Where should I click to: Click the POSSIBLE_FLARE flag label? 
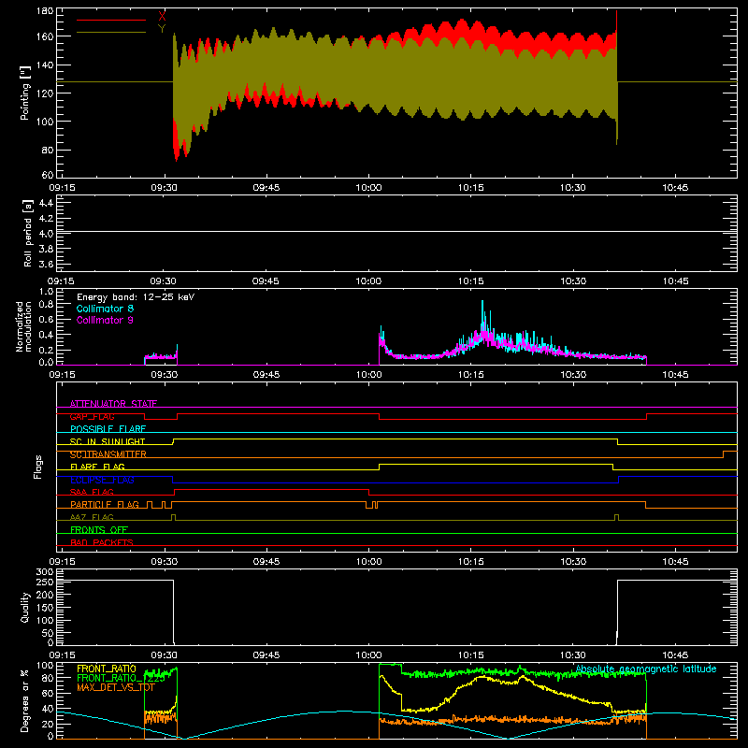(108, 429)
